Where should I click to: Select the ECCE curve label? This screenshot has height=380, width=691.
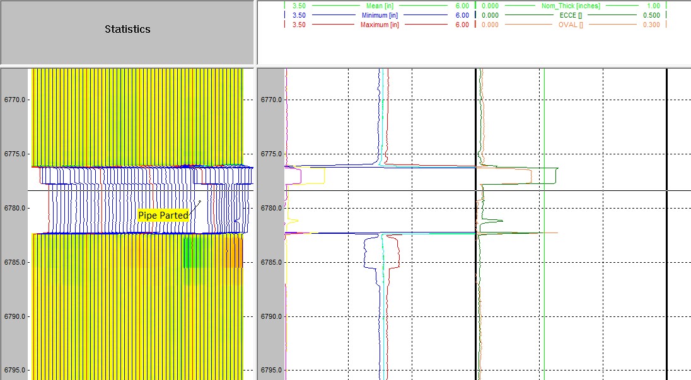click(x=569, y=15)
